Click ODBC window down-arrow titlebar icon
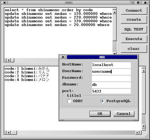The image size is (150, 140). click(138, 3)
